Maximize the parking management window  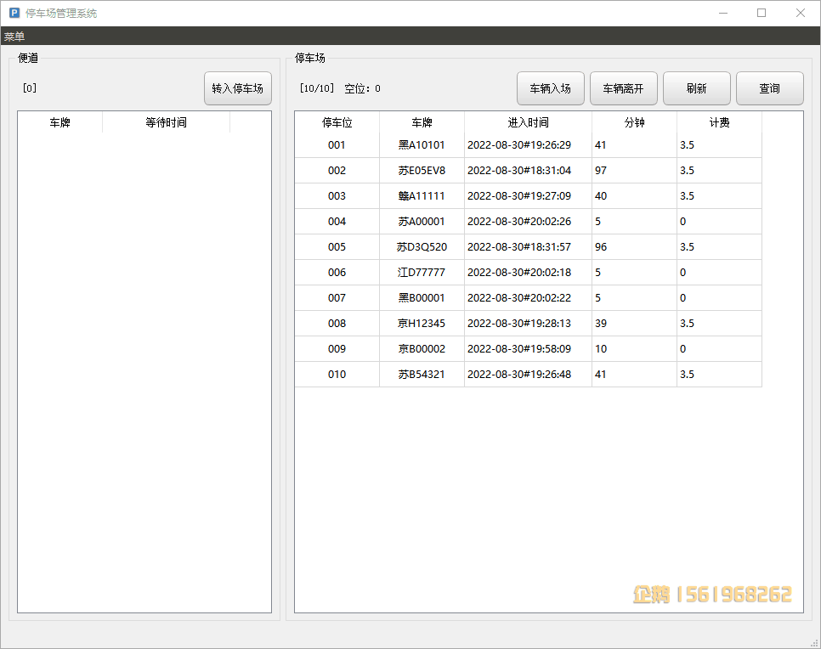click(762, 13)
